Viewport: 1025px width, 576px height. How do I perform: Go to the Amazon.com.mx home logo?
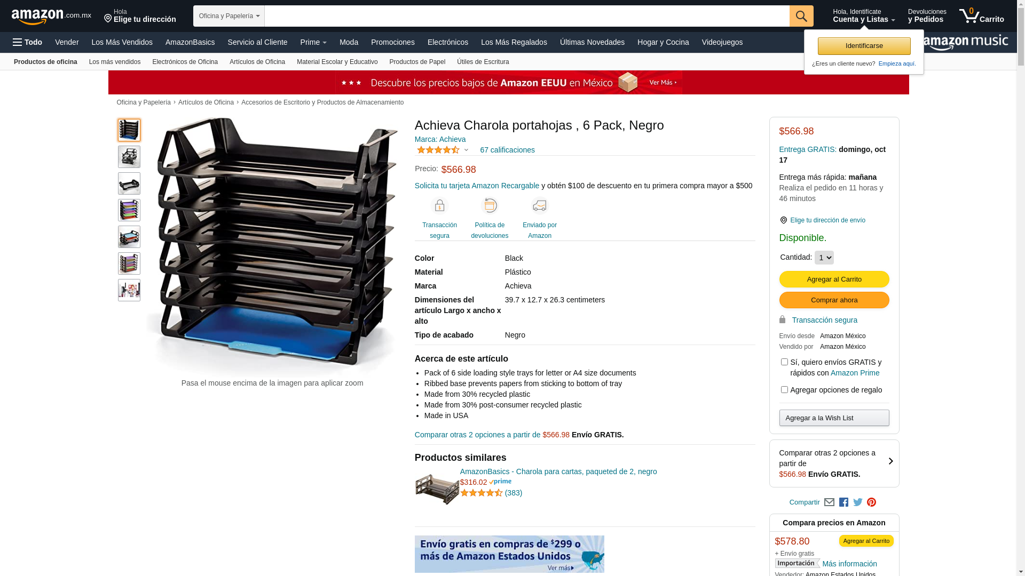pyautogui.click(x=51, y=16)
